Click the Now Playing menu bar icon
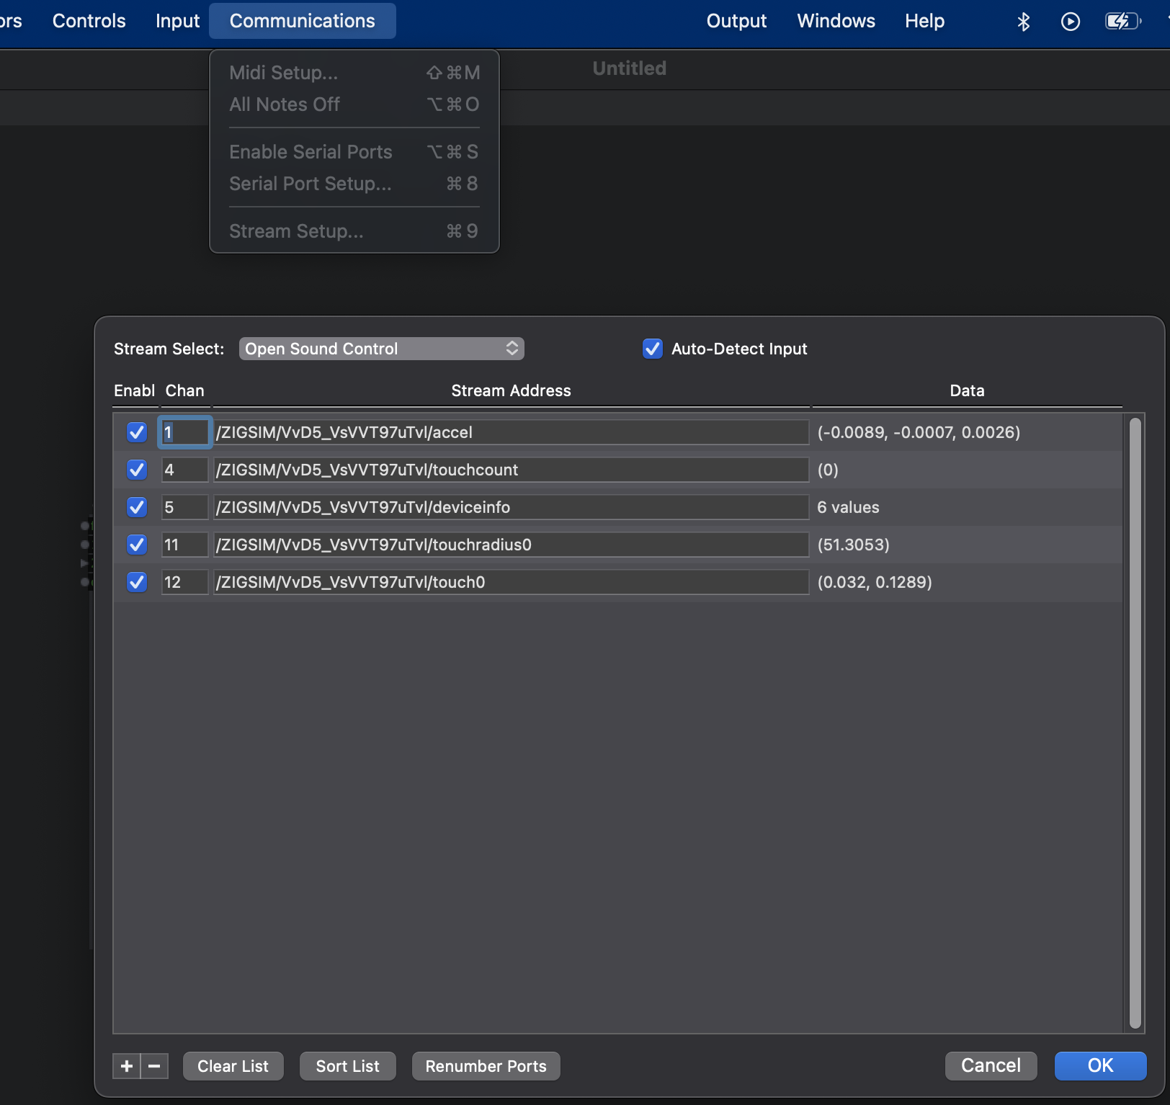This screenshot has height=1105, width=1170. [x=1071, y=22]
